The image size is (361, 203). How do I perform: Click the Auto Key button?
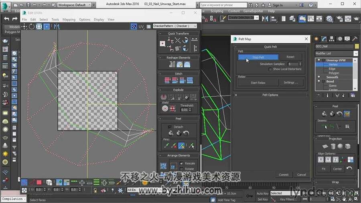coord(262,193)
